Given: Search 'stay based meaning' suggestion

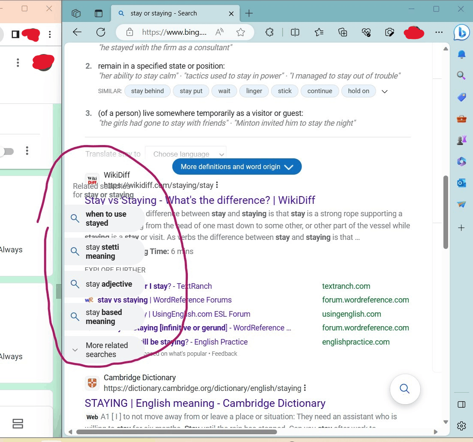Looking at the screenshot, I should 104,317.
